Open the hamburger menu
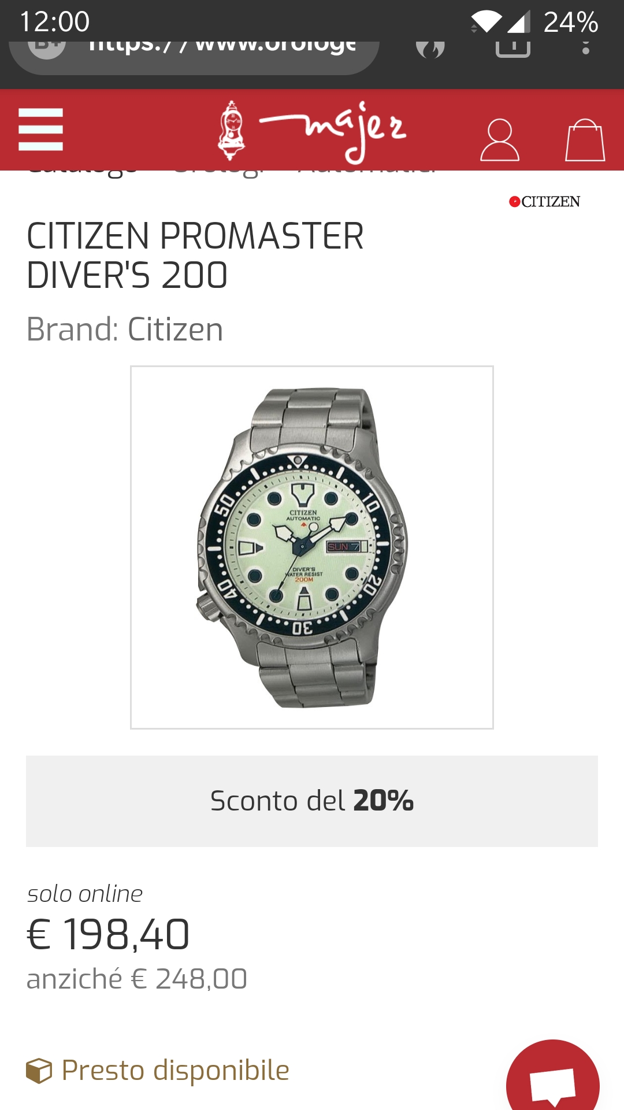Image resolution: width=624 pixels, height=1110 pixels. click(40, 129)
